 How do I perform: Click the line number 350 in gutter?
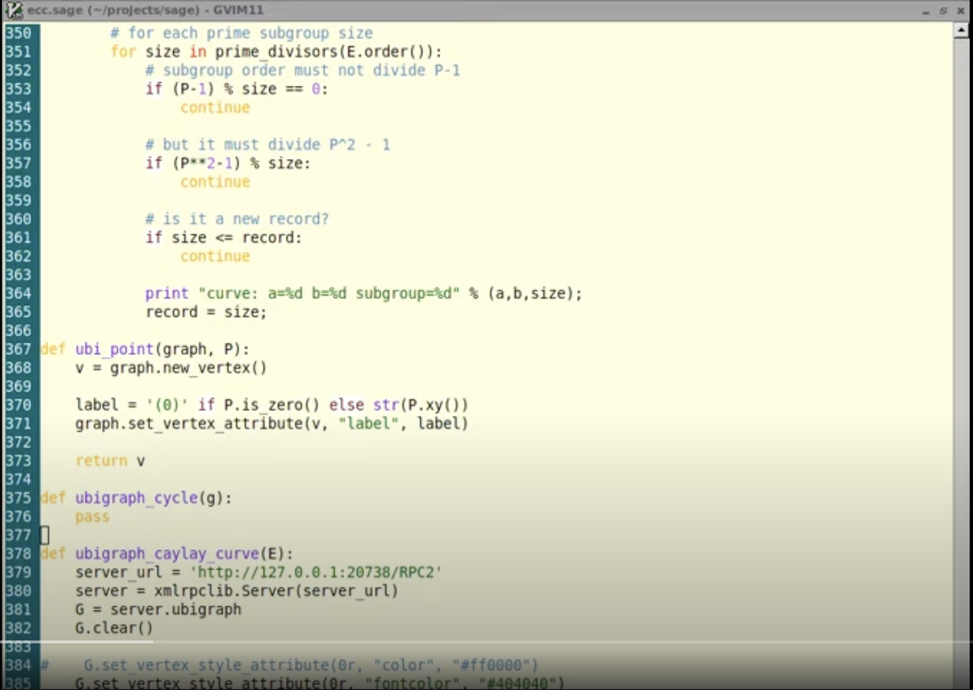(x=18, y=33)
